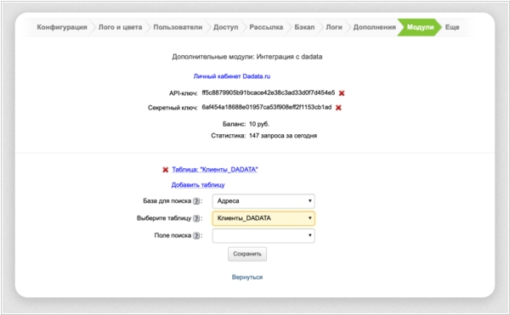
Task: Open the Таблица: "Клиенты_DADATA" link
Action: click(x=215, y=170)
